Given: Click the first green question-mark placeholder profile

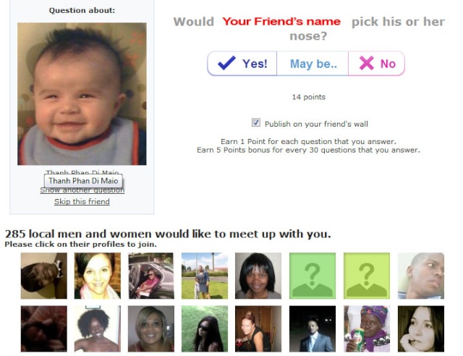Looking at the screenshot, I should tap(313, 276).
